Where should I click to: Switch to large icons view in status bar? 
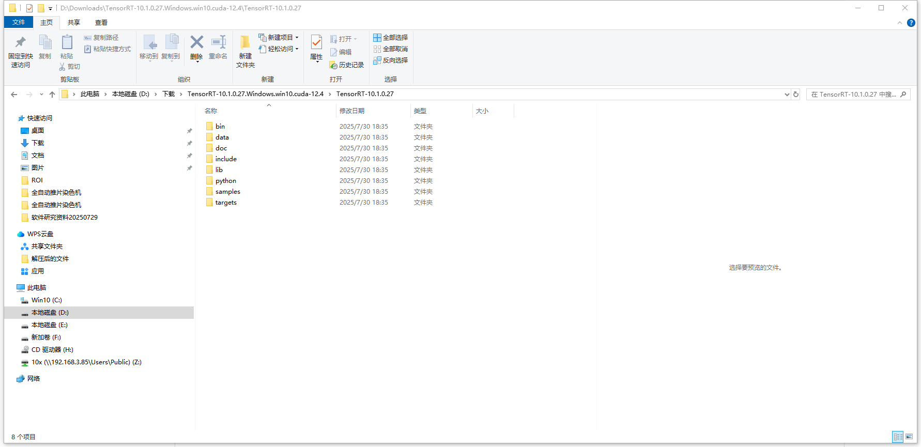(909, 437)
